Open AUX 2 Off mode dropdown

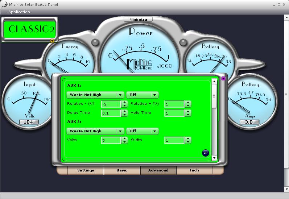(142, 131)
